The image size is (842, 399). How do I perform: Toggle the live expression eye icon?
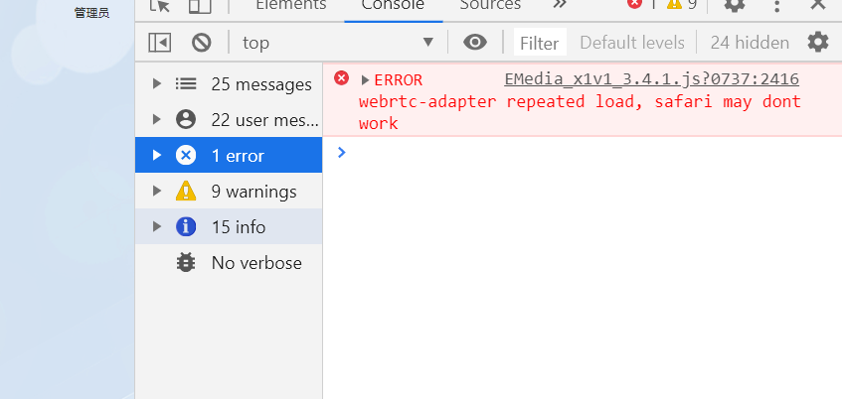(475, 42)
